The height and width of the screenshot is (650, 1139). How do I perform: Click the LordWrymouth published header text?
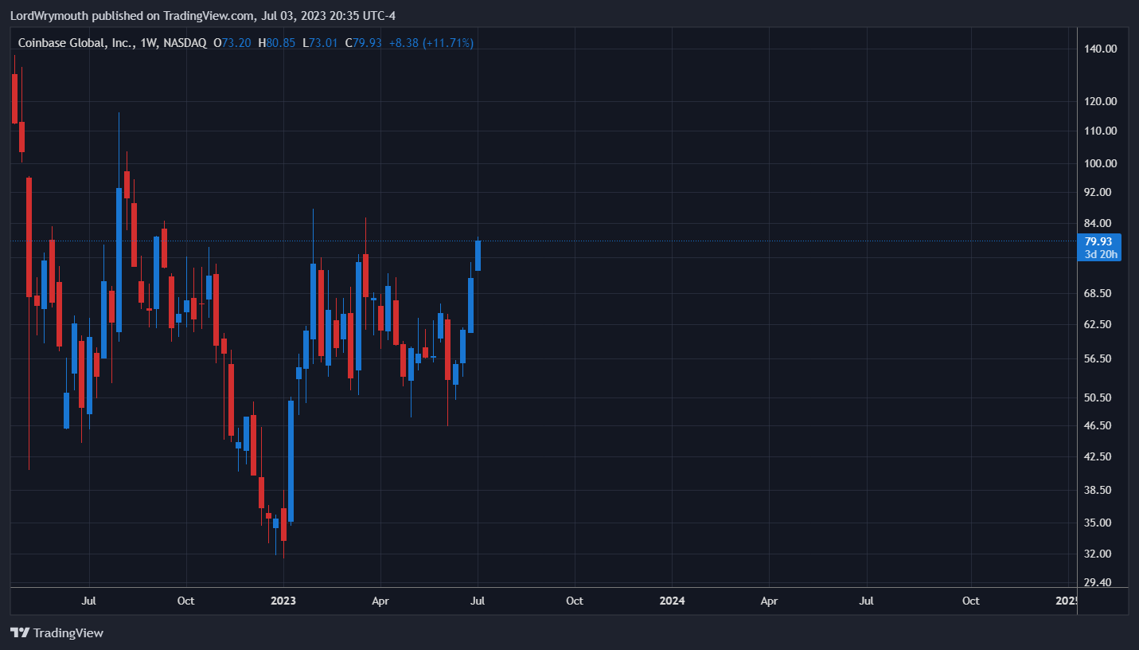[202, 16]
